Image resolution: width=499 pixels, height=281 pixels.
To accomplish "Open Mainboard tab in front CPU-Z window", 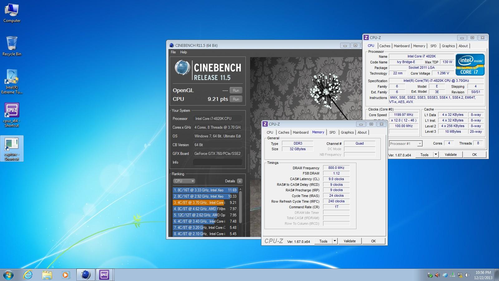I will (x=301, y=132).
